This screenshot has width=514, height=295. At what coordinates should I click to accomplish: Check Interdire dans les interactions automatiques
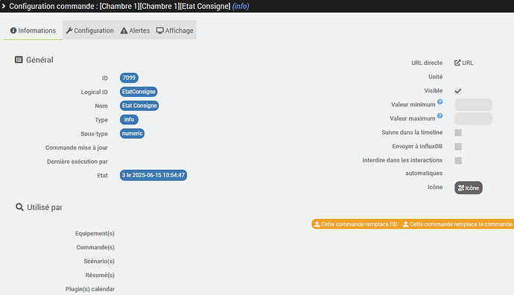458,161
